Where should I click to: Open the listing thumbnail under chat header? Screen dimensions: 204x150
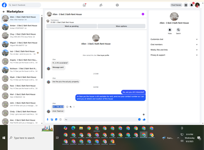48,21
